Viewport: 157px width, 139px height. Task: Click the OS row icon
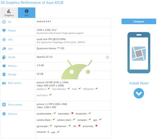[x=4, y=22]
